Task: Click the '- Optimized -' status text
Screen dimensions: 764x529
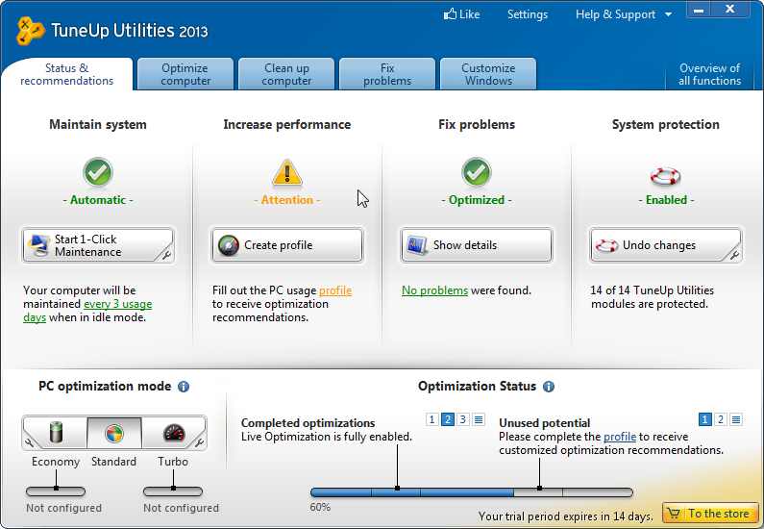Action: click(477, 200)
